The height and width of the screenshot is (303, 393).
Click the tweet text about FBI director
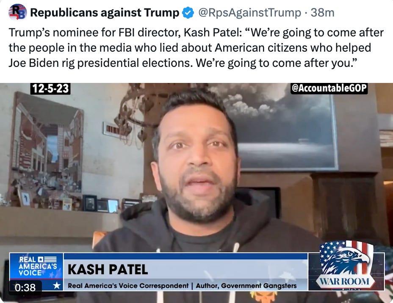point(196,47)
